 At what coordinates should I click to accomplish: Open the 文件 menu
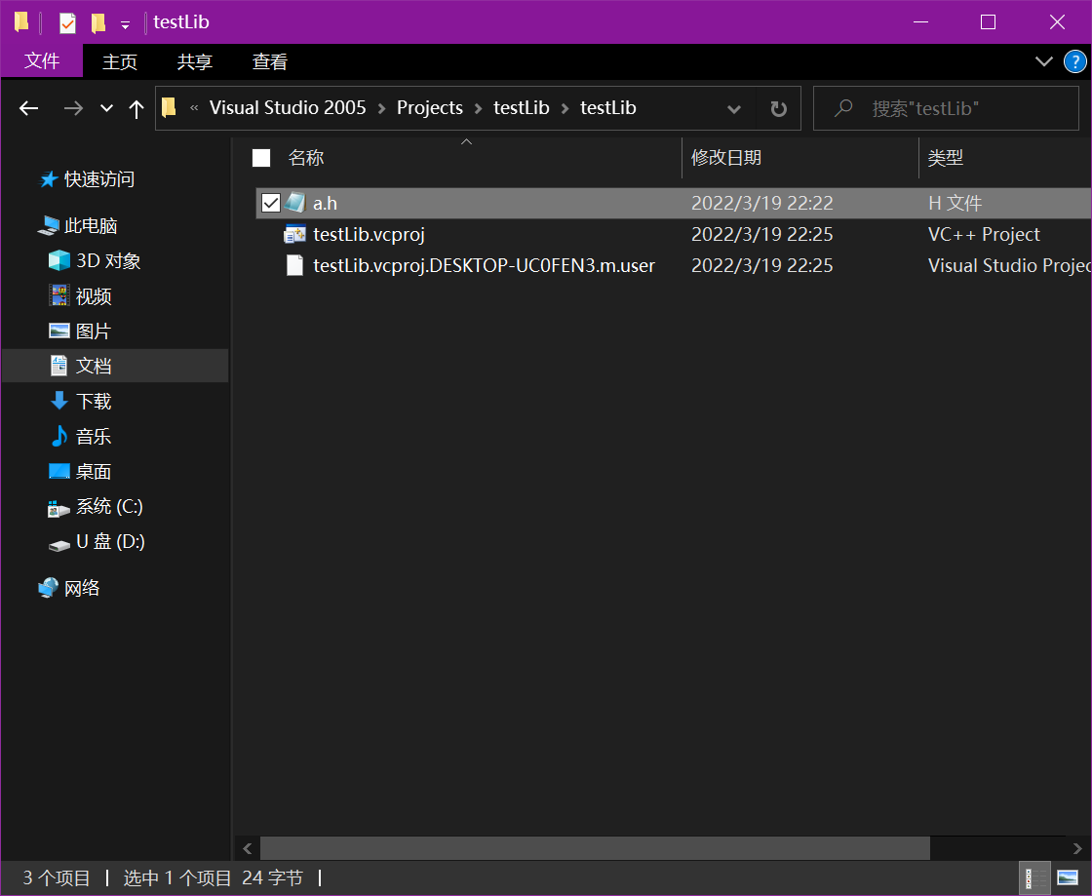[x=42, y=61]
